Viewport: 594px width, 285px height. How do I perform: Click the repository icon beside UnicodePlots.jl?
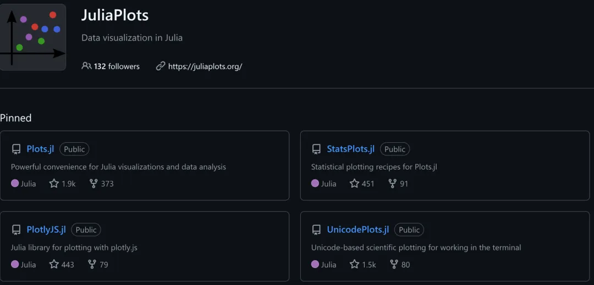(x=316, y=230)
